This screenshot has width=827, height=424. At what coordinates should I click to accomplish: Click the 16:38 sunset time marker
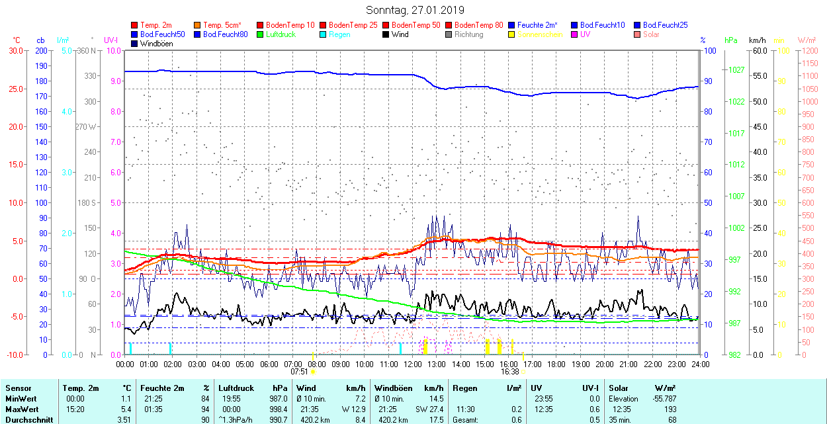point(509,372)
